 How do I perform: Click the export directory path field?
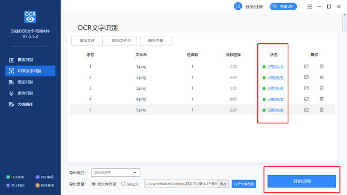point(182,184)
